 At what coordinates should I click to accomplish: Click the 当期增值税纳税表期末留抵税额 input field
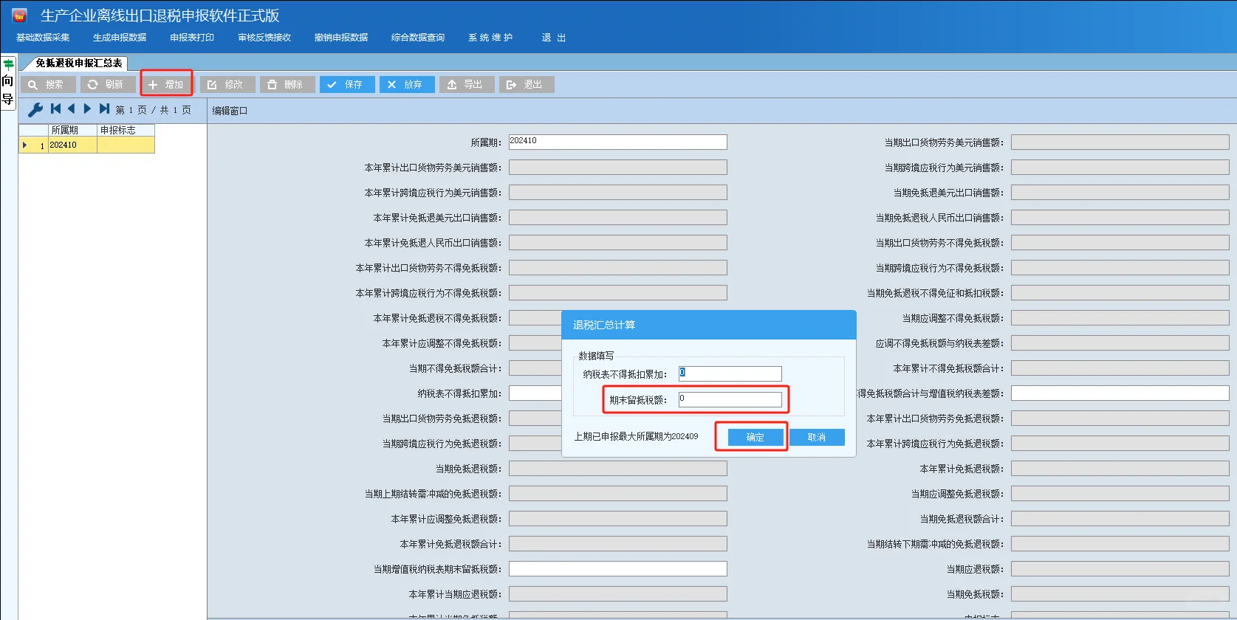tap(618, 568)
